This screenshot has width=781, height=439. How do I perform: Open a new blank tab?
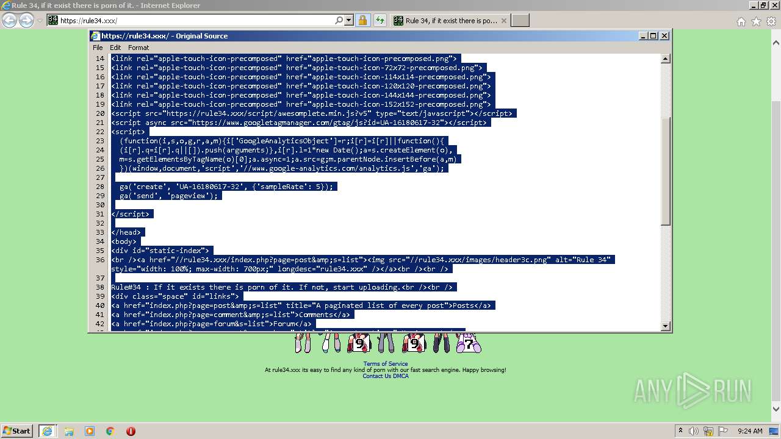coord(520,21)
